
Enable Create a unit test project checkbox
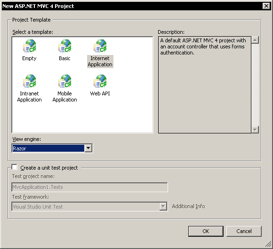point(14,167)
